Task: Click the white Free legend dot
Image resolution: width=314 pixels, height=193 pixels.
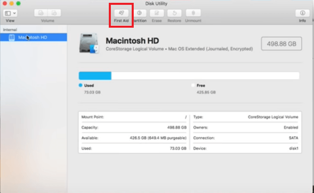Action: (193, 85)
